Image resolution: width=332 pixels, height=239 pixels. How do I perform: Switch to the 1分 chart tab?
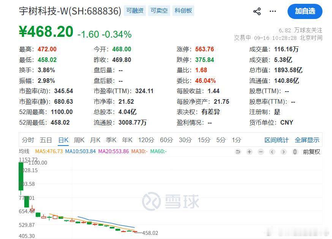(x=237, y=140)
